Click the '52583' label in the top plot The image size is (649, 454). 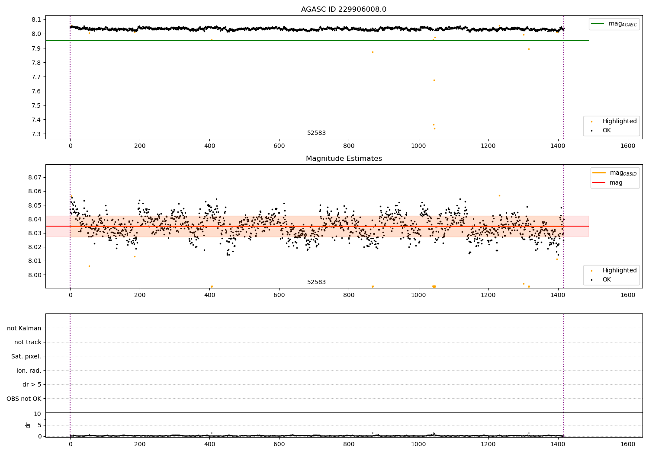click(316, 133)
